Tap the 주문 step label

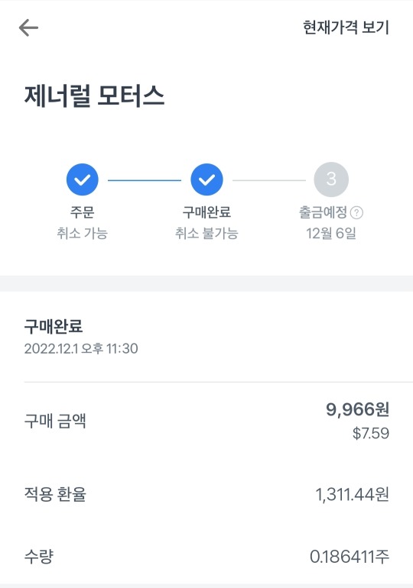pos(83,212)
